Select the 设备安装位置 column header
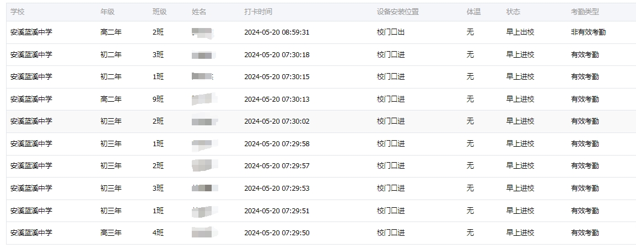Viewport: 636px width, 249px height. coord(397,12)
